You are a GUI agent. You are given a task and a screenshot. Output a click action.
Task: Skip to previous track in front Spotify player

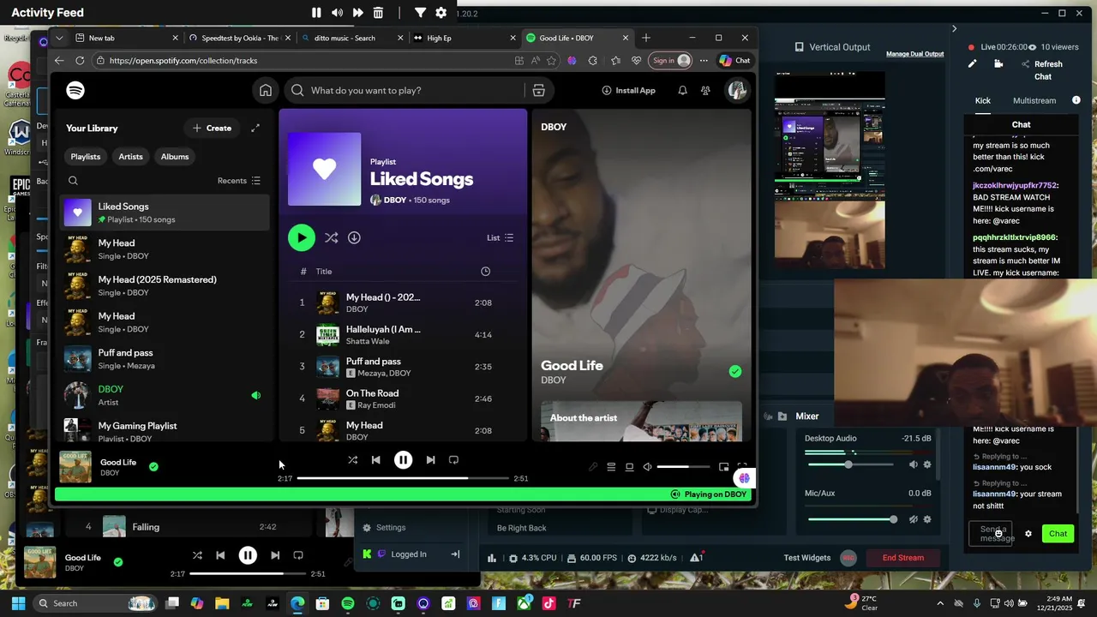tap(375, 460)
